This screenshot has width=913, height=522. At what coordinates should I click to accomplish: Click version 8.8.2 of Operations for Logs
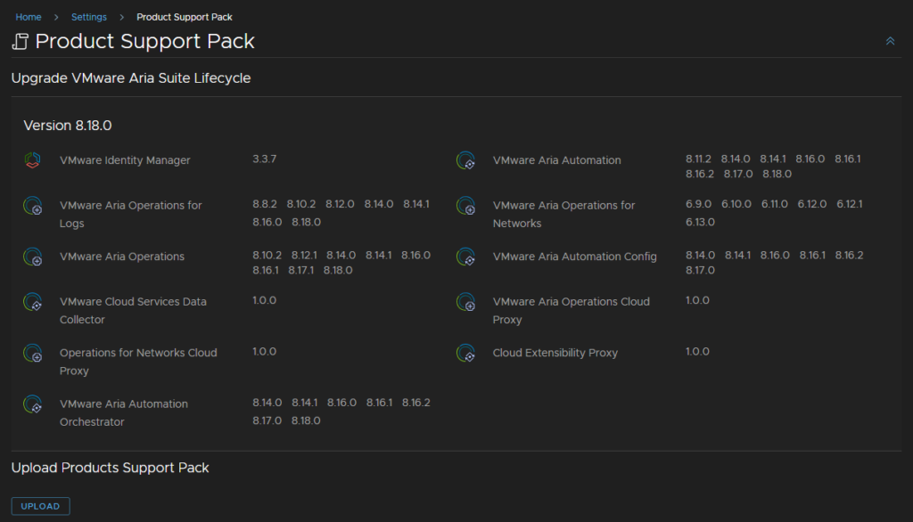tap(265, 204)
